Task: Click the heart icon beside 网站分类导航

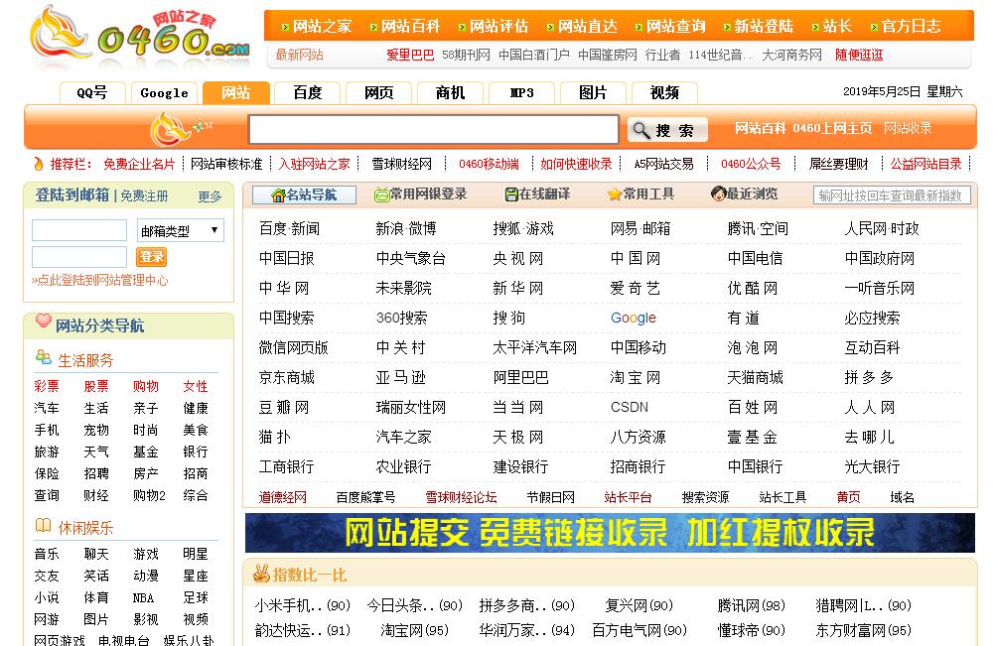Action: click(43, 322)
